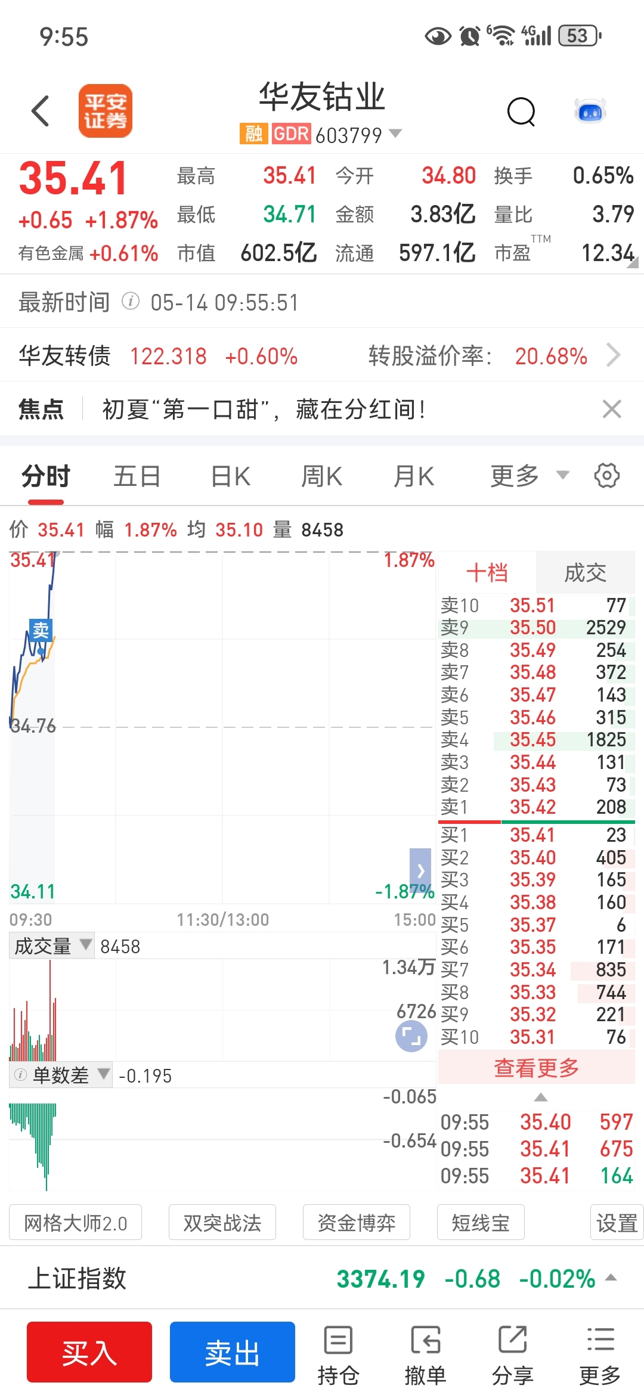Viewport: 644px width, 1395px height.
Task: Open indicator 设置 button
Action: tap(617, 1222)
